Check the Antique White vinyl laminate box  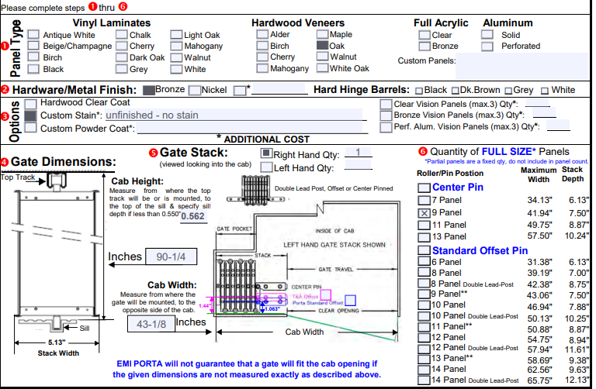click(33, 35)
